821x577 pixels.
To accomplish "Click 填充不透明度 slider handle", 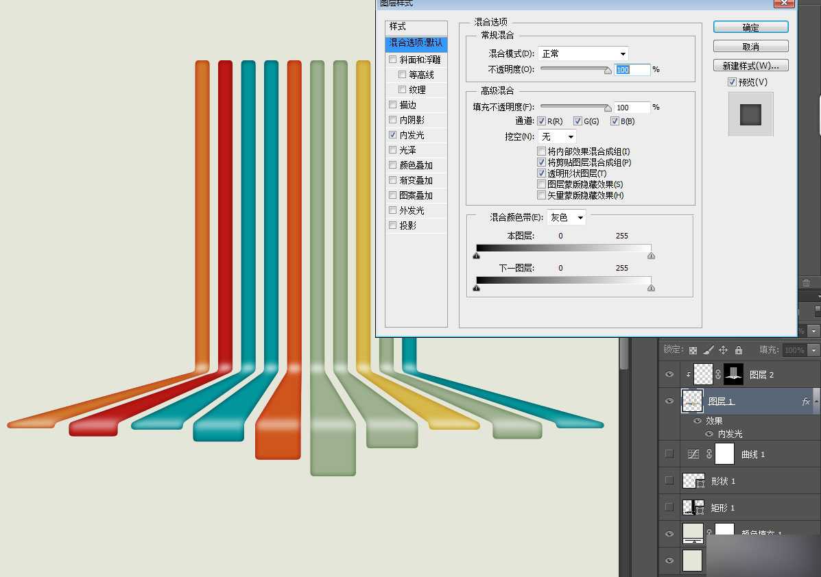I will 608,108.
